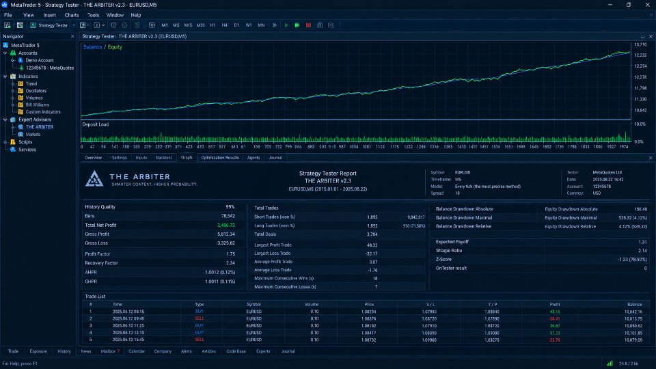The image size is (656, 369).
Task: Click the Trend folder icon
Action: point(20,83)
